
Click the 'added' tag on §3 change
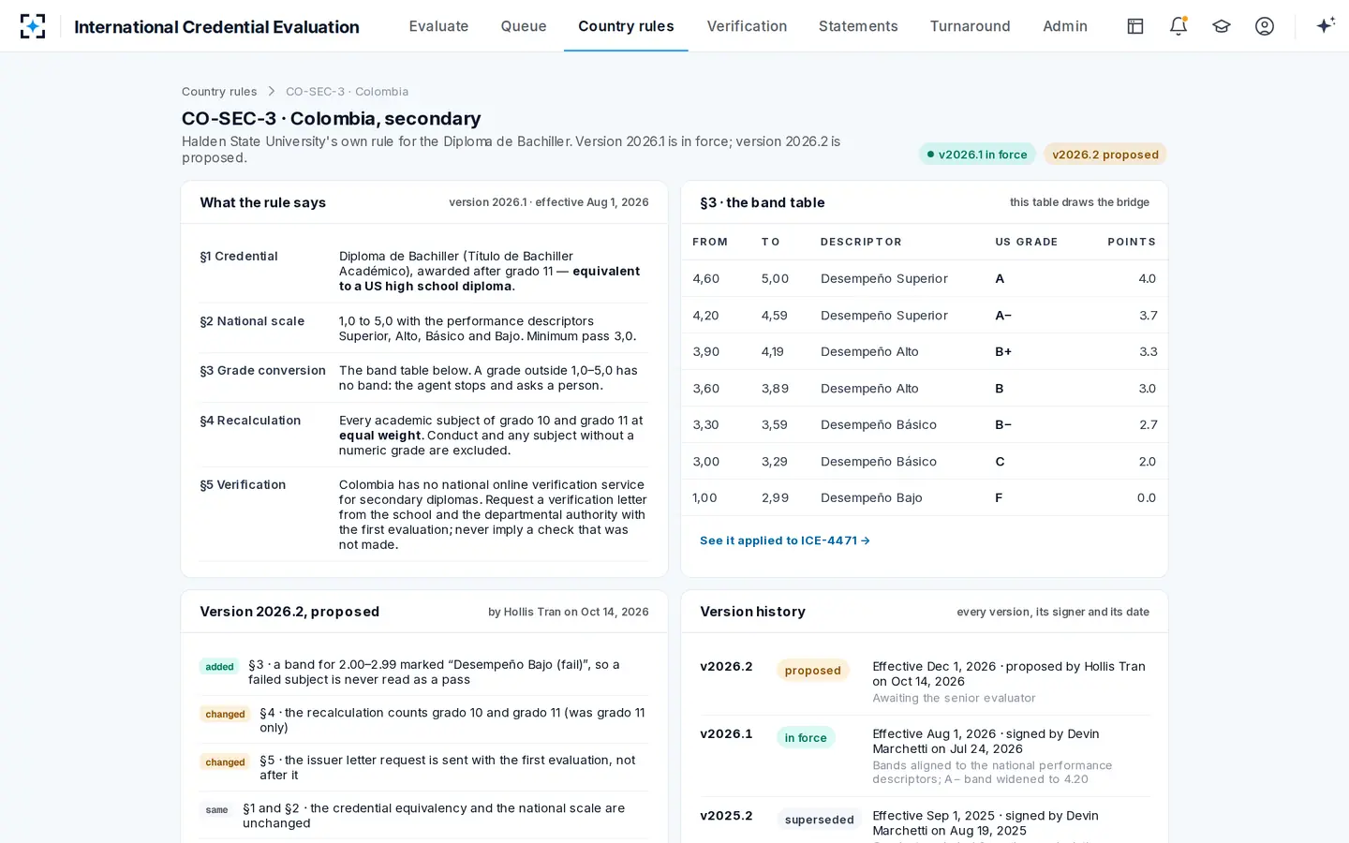[x=219, y=667]
